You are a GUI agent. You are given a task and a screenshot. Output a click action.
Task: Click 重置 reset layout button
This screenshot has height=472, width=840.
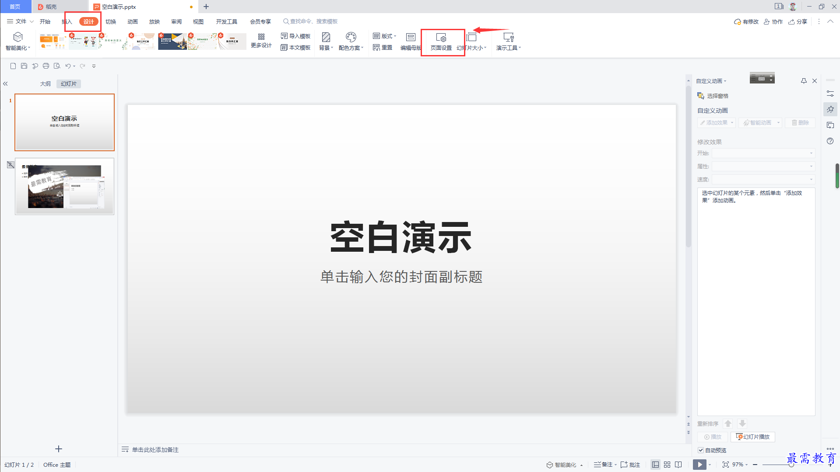tap(383, 48)
